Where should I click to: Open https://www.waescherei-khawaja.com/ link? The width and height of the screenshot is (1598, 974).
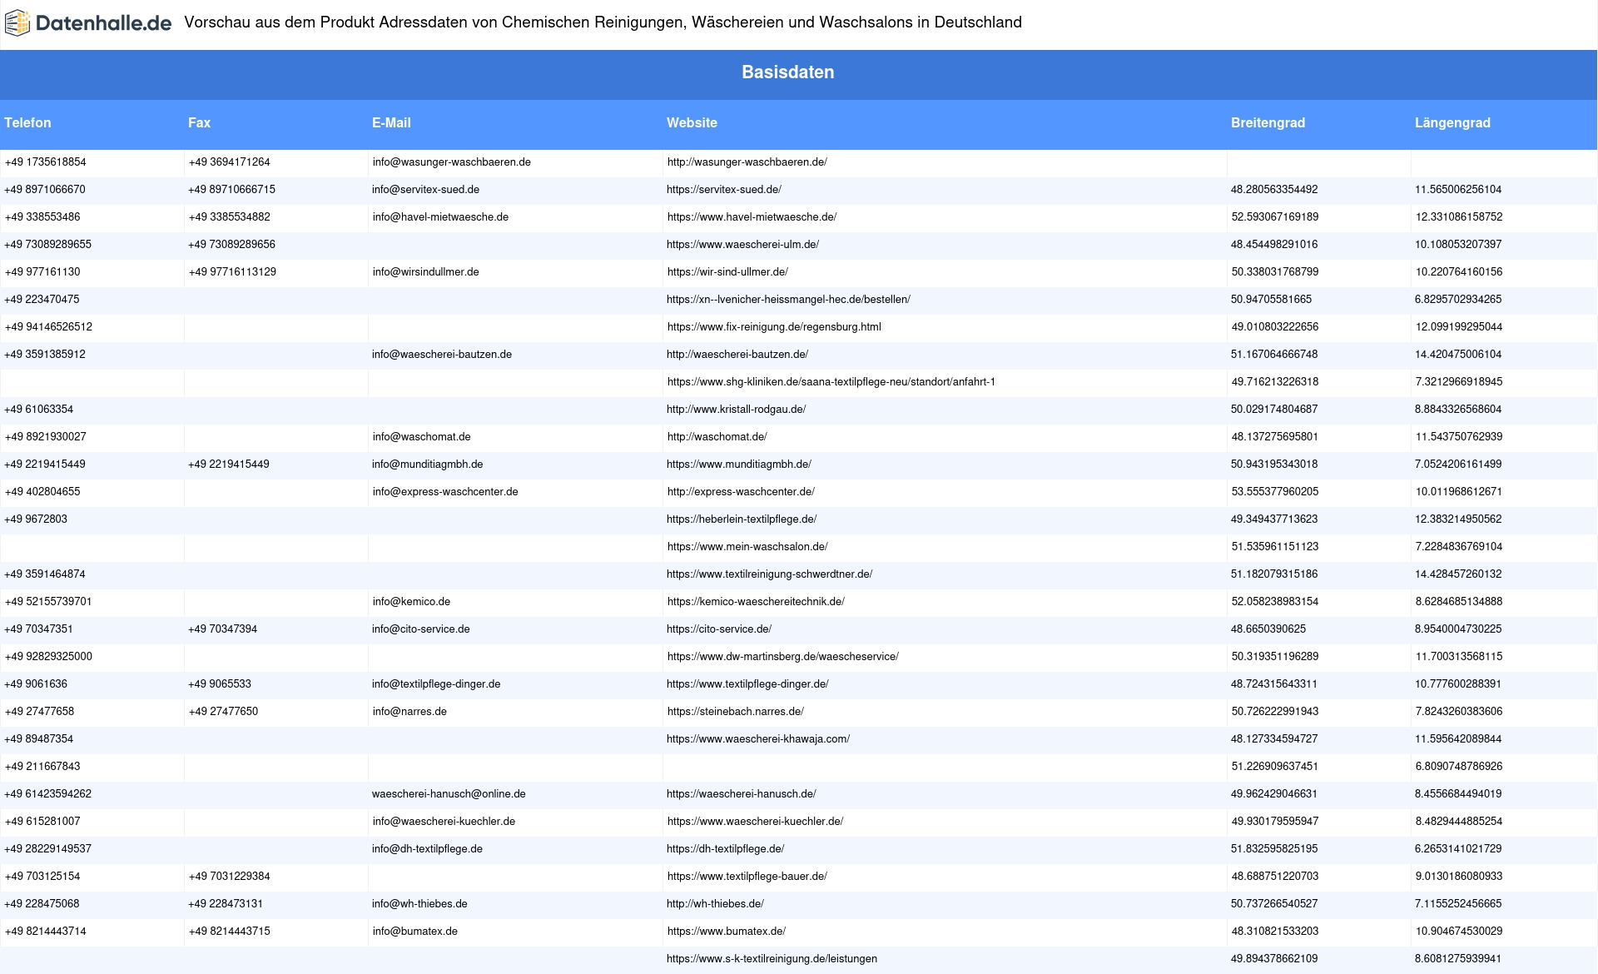(x=758, y=739)
